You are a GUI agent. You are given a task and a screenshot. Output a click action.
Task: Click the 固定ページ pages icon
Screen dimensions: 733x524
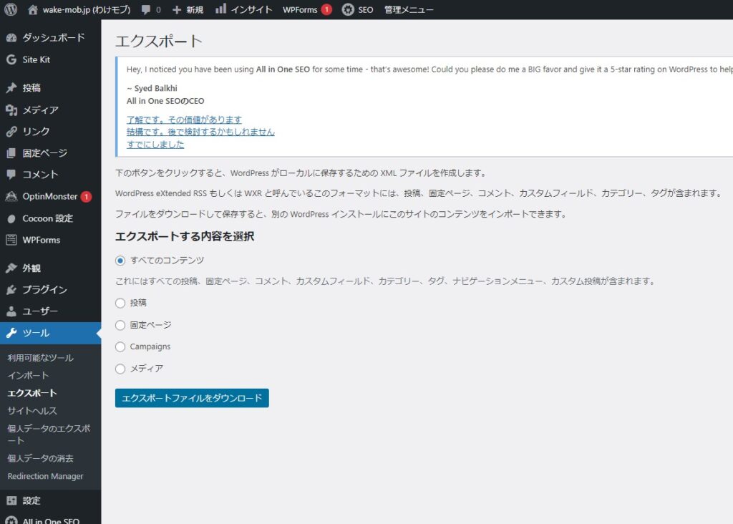[11, 153]
